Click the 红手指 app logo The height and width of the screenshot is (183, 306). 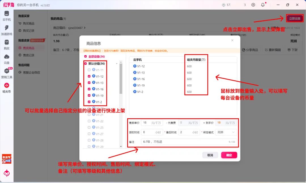click(x=9, y=5)
